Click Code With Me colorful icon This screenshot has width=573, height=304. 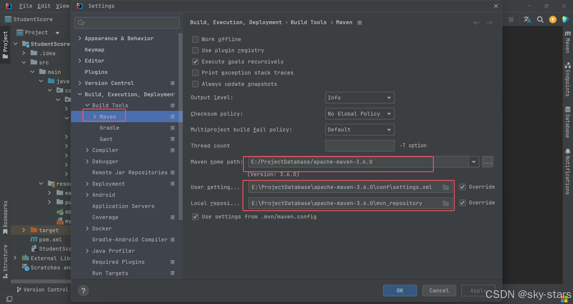coord(565,20)
